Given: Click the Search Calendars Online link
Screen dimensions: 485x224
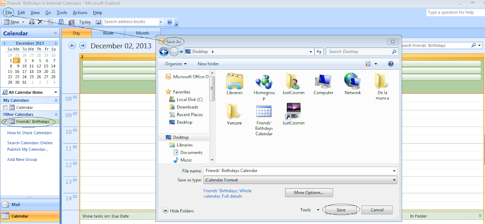Looking at the screenshot, I should point(30,143).
